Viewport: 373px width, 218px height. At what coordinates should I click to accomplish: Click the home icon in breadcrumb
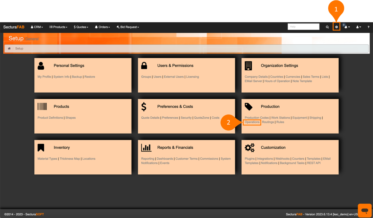pos(9,49)
